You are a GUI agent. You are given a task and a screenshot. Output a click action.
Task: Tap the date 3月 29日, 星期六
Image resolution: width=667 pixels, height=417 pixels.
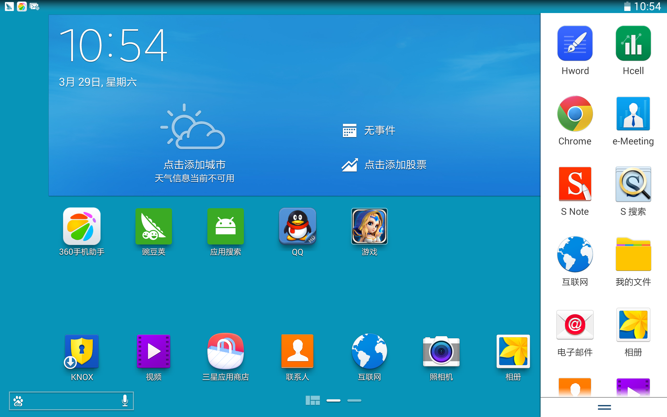pyautogui.click(x=98, y=82)
